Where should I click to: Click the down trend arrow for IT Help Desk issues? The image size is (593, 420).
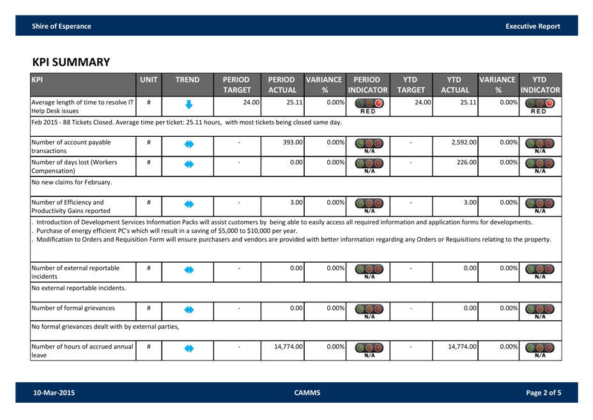coord(188,105)
